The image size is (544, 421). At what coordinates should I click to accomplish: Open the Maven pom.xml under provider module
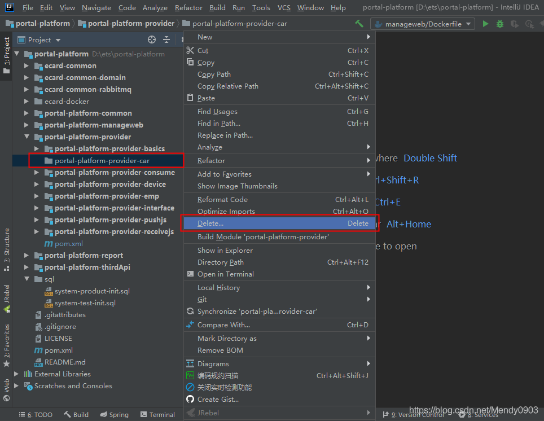point(69,244)
